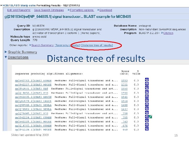Open the G gene icon on the STAT4_HUMAN row
This screenshot has width=189, height=142.
click(147, 125)
